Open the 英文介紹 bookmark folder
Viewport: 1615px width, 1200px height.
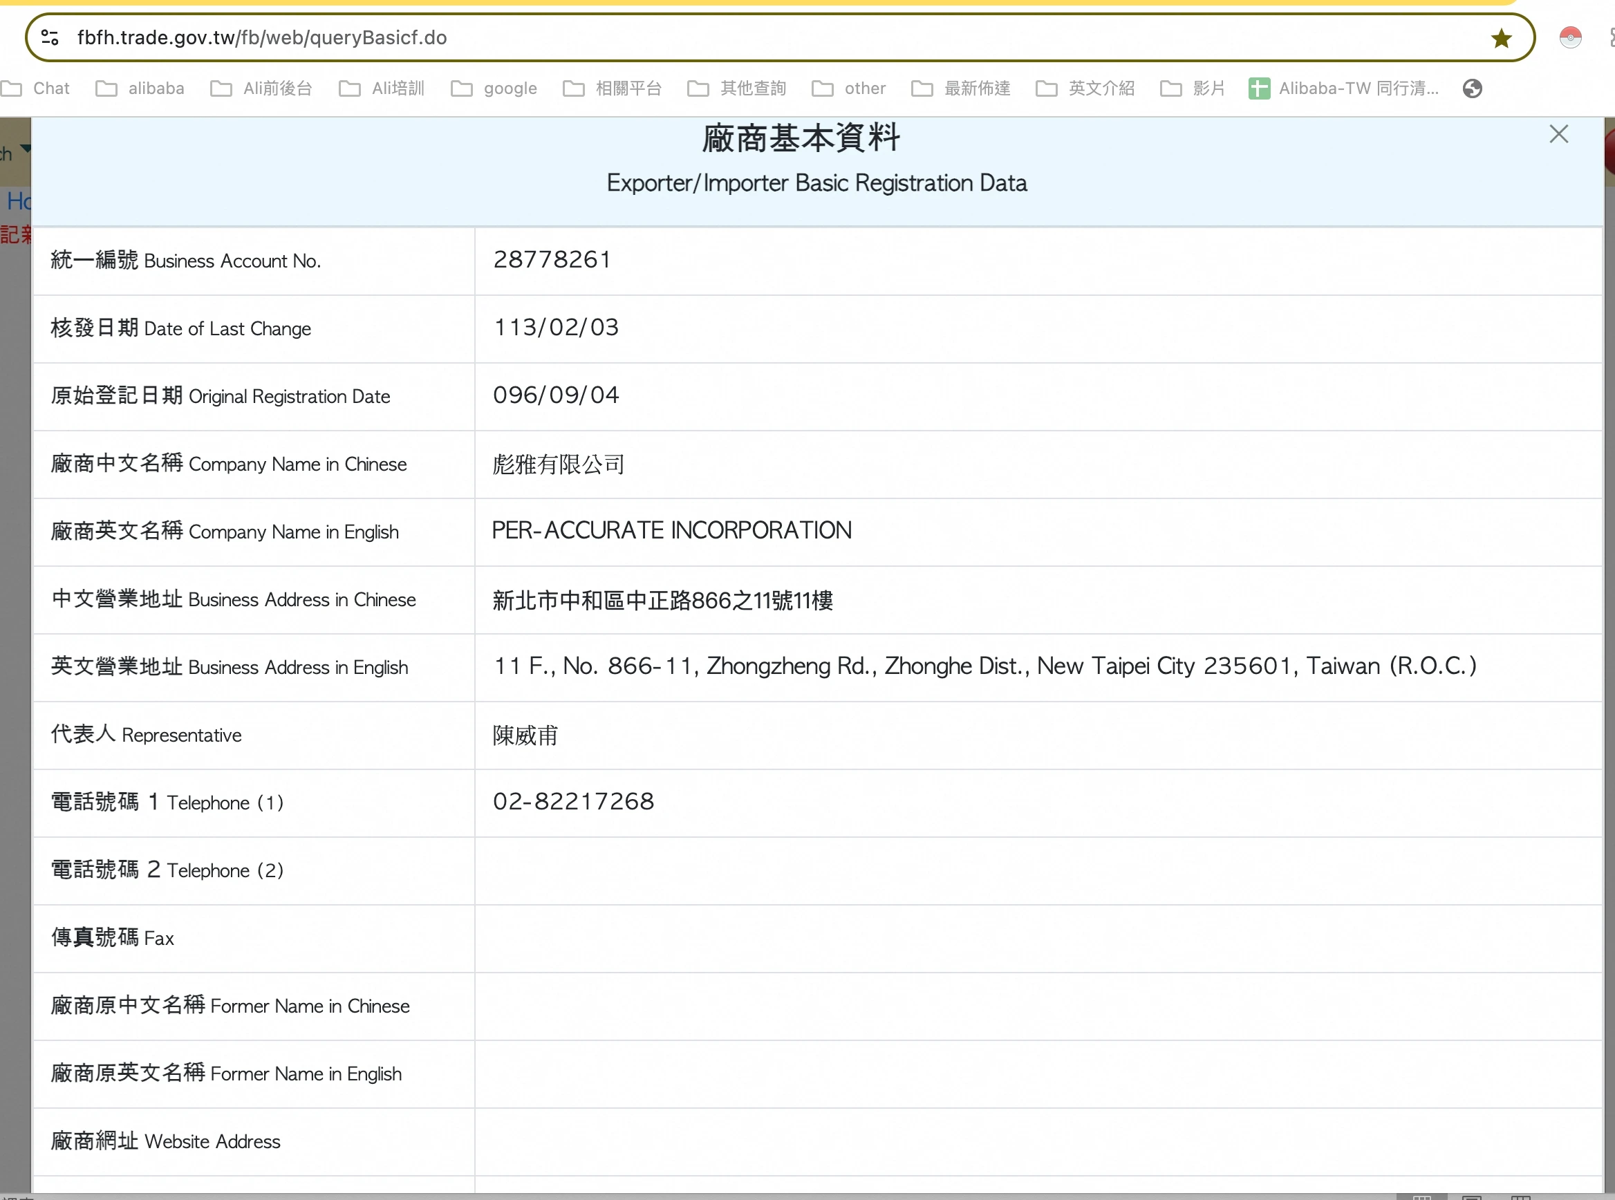1085,88
